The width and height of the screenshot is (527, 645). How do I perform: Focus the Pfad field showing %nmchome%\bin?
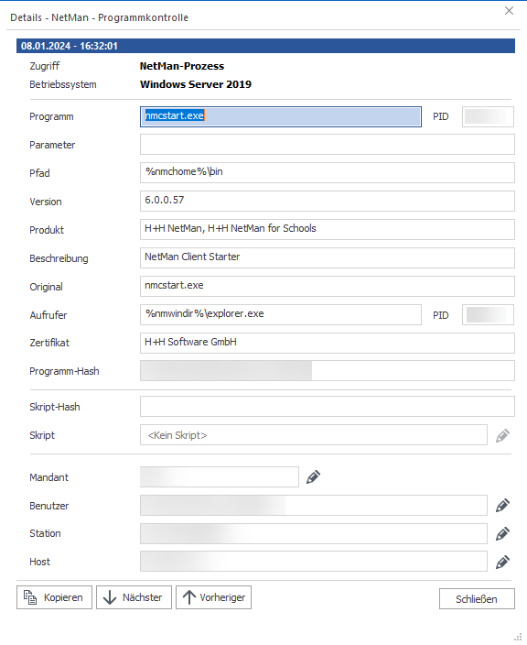click(x=328, y=173)
